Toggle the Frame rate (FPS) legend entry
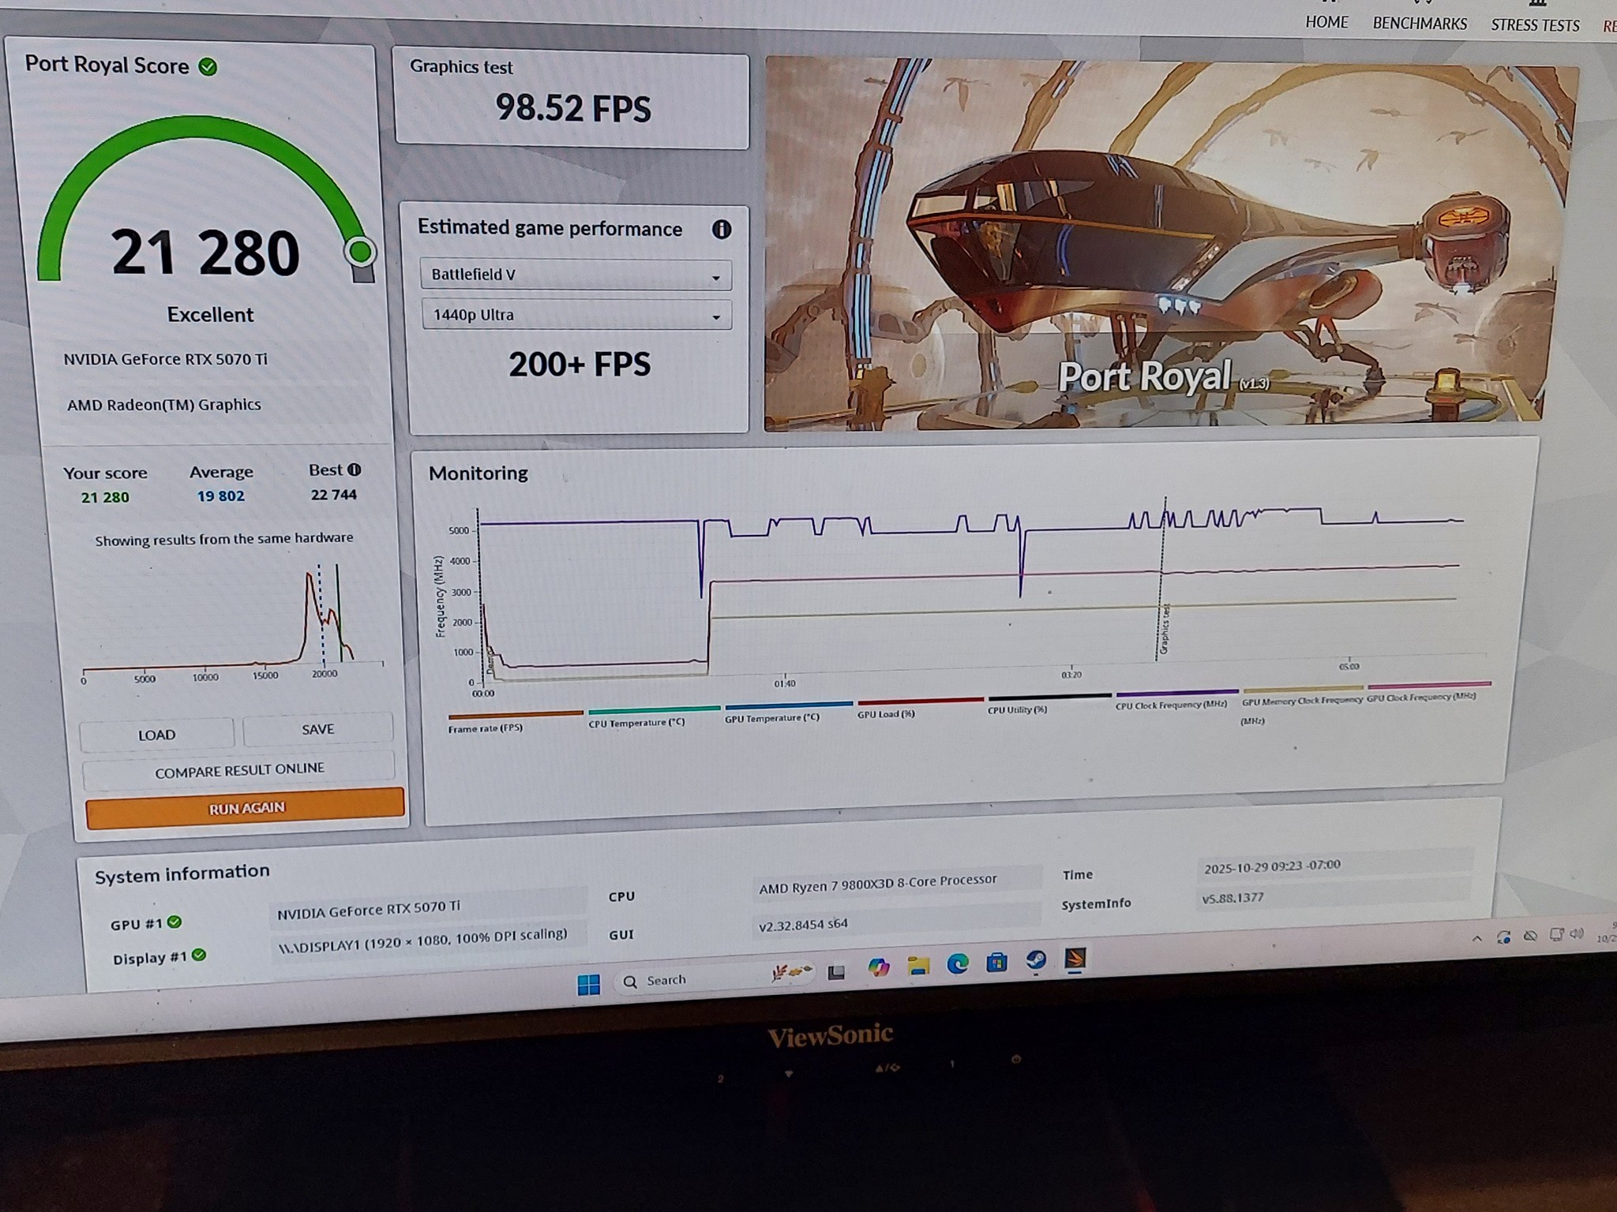The image size is (1617, 1212). (515, 721)
